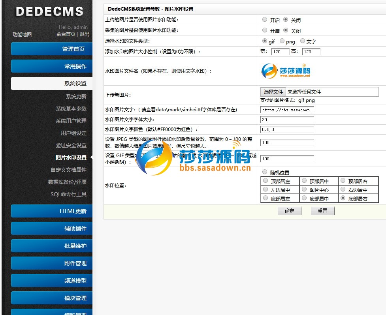Click the 'DedeCMS系统配置参数 - 图片水印设置' heading
The width and height of the screenshot is (386, 315).
pyautogui.click(x=151, y=9)
